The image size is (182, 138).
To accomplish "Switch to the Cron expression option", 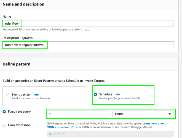I will (4, 125).
